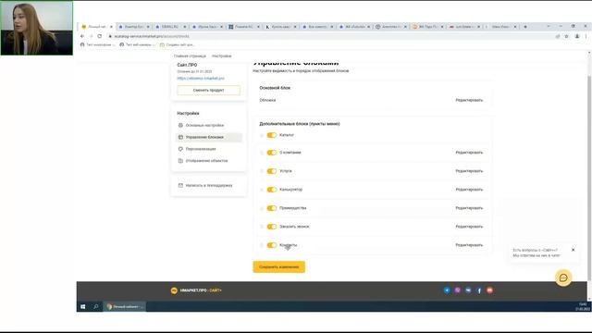Open Facebook icon in page footer
The width and height of the screenshot is (592, 333).
(x=479, y=290)
